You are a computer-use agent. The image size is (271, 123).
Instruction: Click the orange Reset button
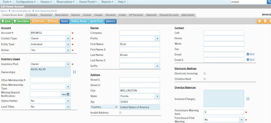pos(53,21)
